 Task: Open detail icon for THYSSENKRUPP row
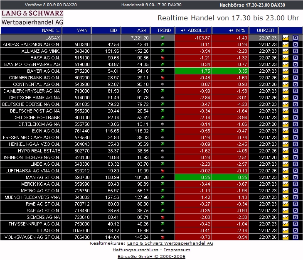coord(295,224)
